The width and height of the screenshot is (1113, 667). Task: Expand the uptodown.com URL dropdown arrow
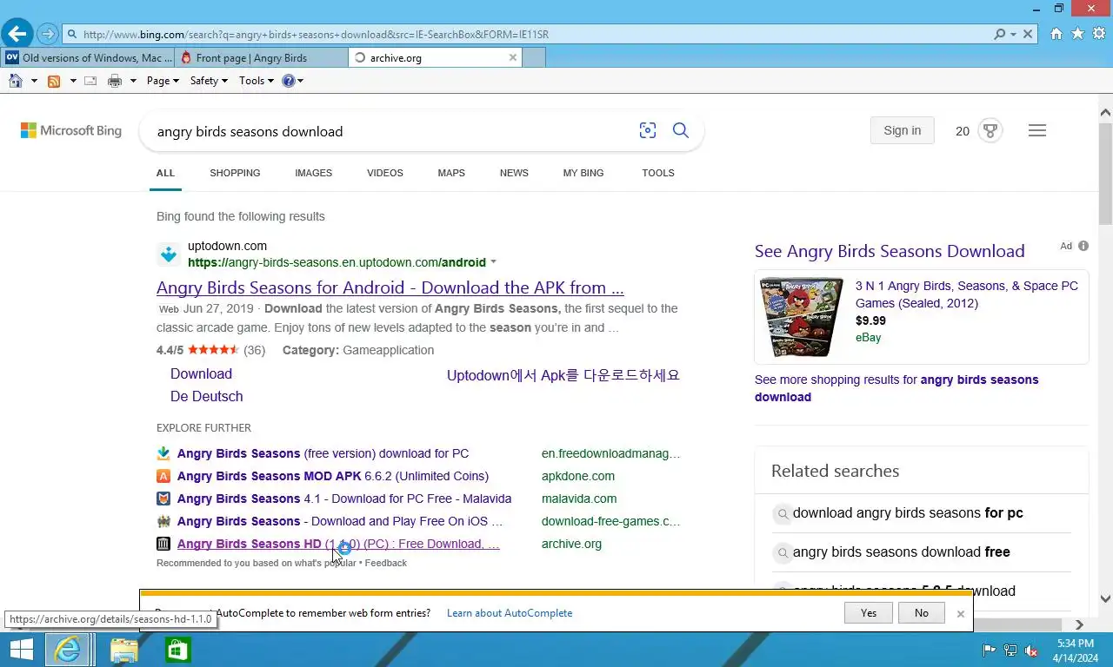[494, 262]
